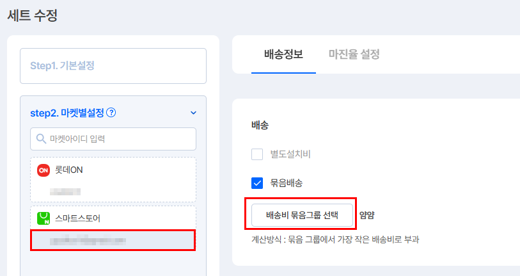This screenshot has height=276, width=520.
Task: Click the red 롯데ON logo icon
Action: click(43, 170)
